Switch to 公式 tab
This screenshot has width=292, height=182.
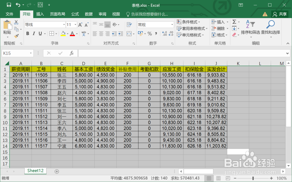[x=75, y=14]
